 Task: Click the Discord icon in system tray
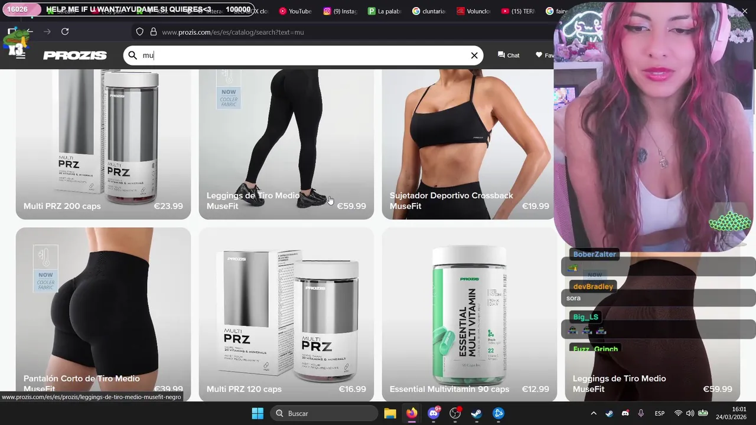(x=625, y=413)
